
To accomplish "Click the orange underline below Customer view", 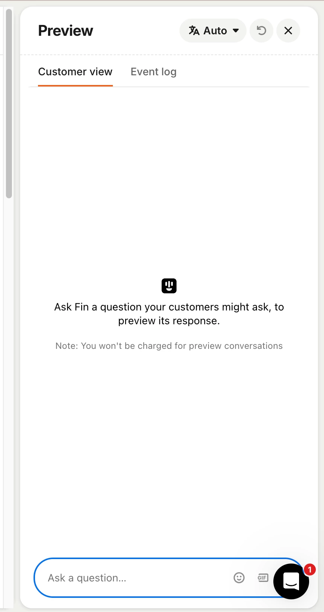I will (75, 86).
